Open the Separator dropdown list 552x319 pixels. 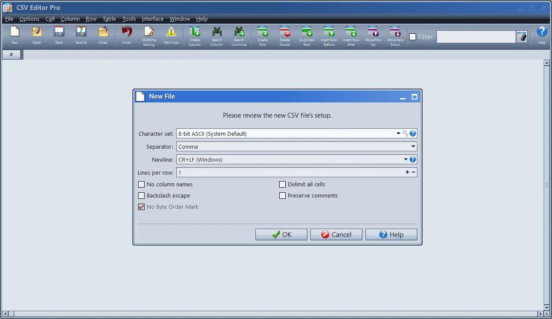(x=413, y=147)
